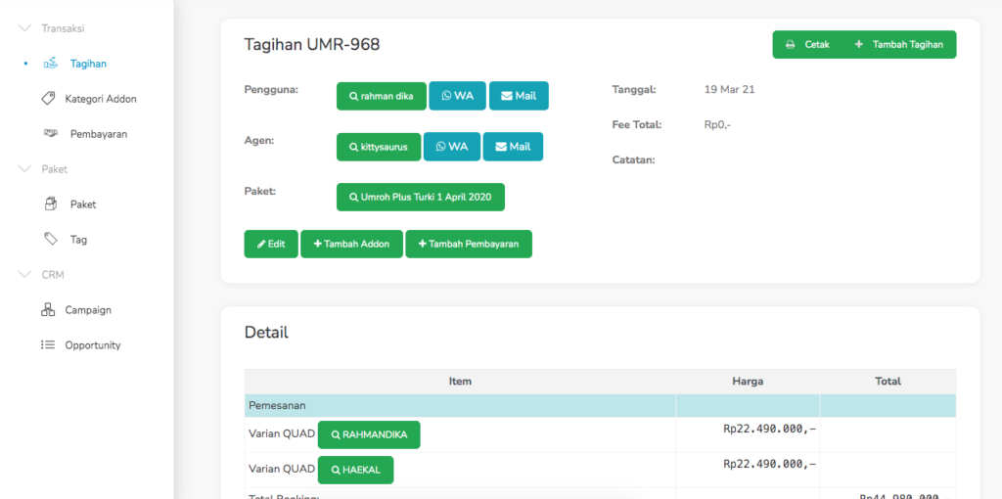Message Pengguna rahman dika via WA button
The image size is (1002, 499).
(457, 96)
